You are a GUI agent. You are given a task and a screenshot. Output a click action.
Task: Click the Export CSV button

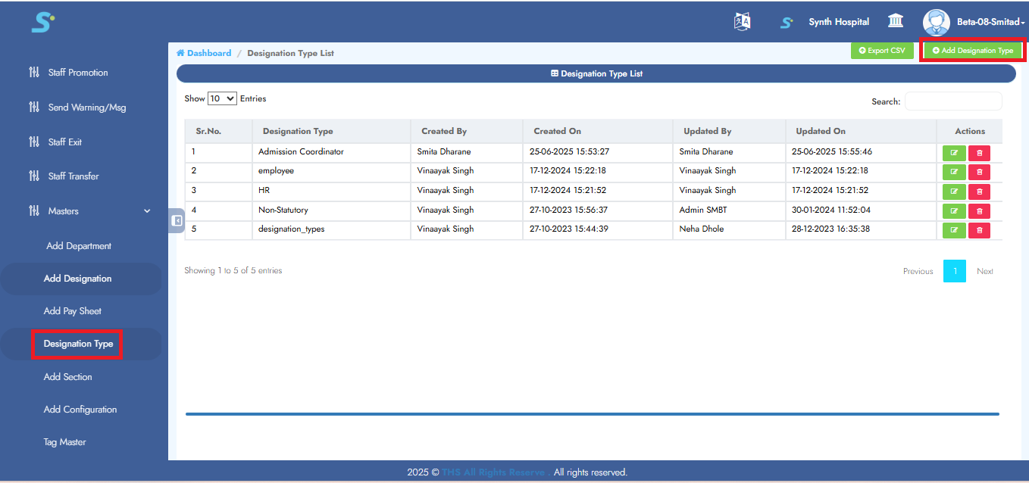[882, 50]
